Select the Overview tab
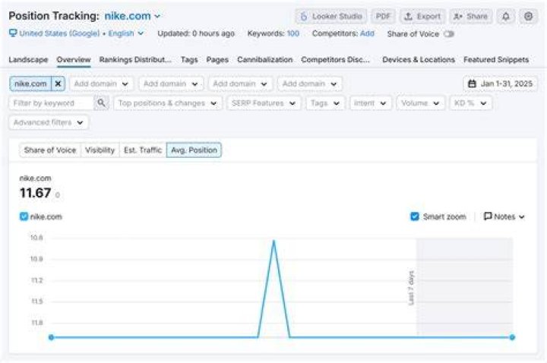 coord(74,60)
